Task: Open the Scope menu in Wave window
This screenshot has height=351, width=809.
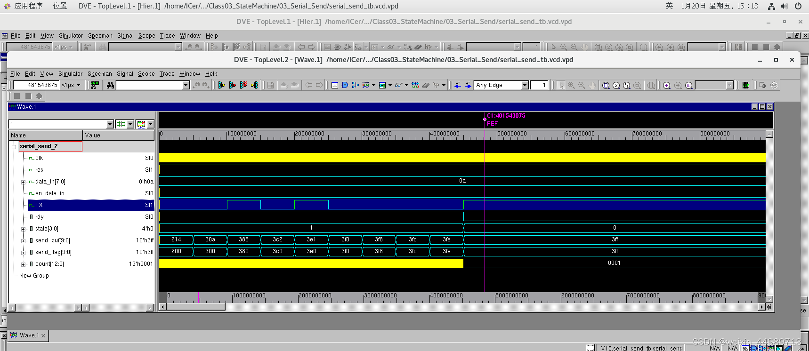Action: 146,74
